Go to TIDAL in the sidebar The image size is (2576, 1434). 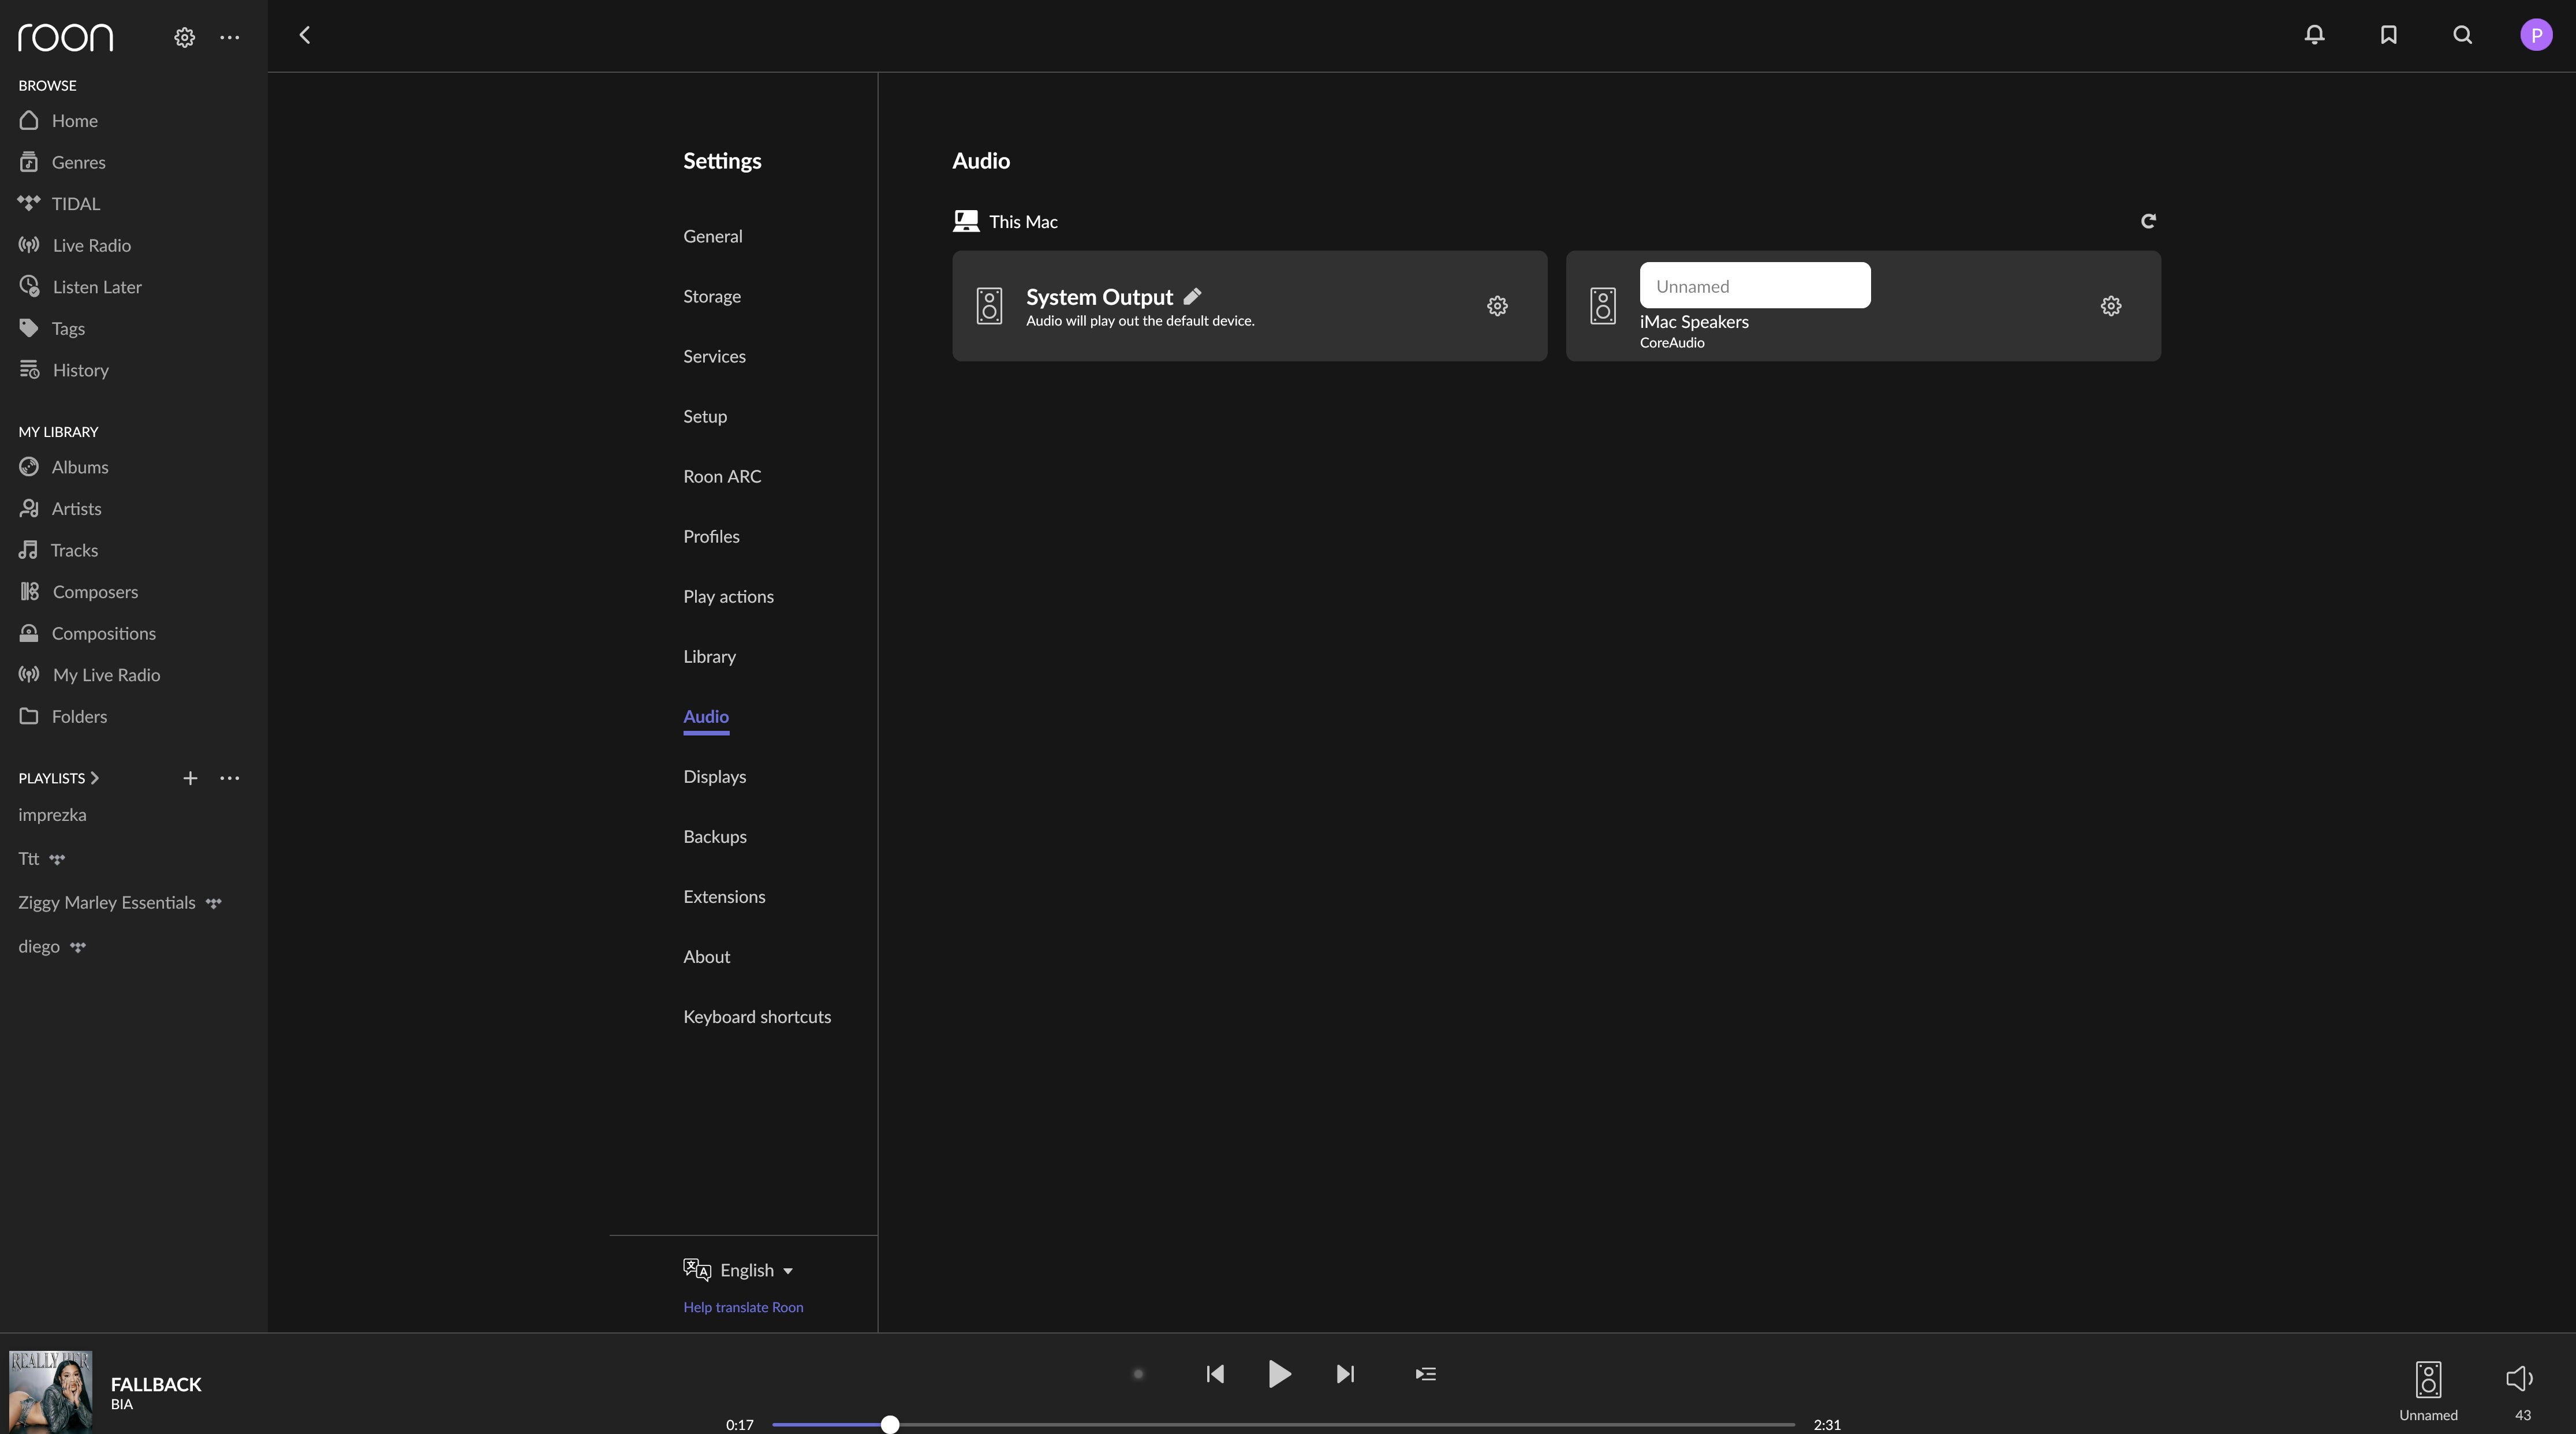pyautogui.click(x=75, y=204)
